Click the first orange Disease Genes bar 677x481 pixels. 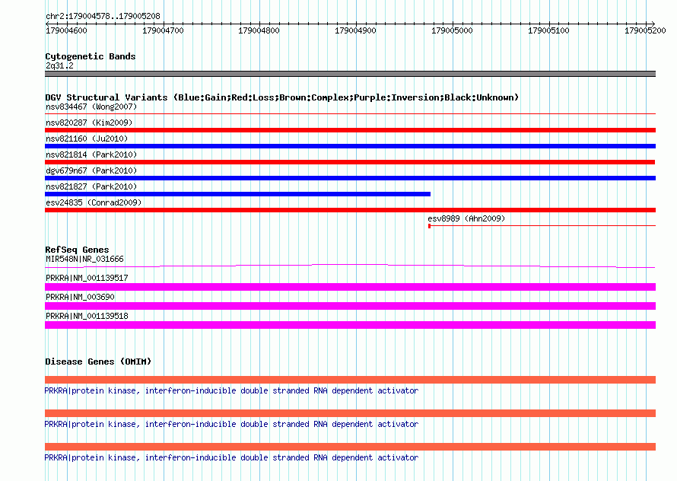350,380
